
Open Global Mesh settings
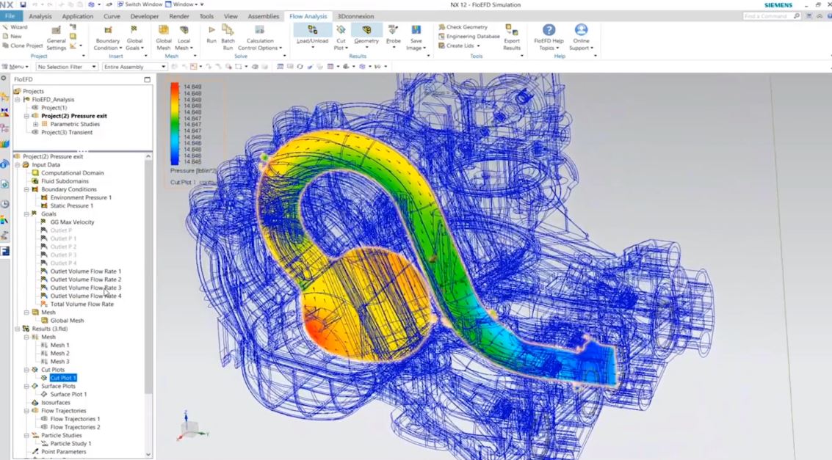pyautogui.click(x=164, y=37)
